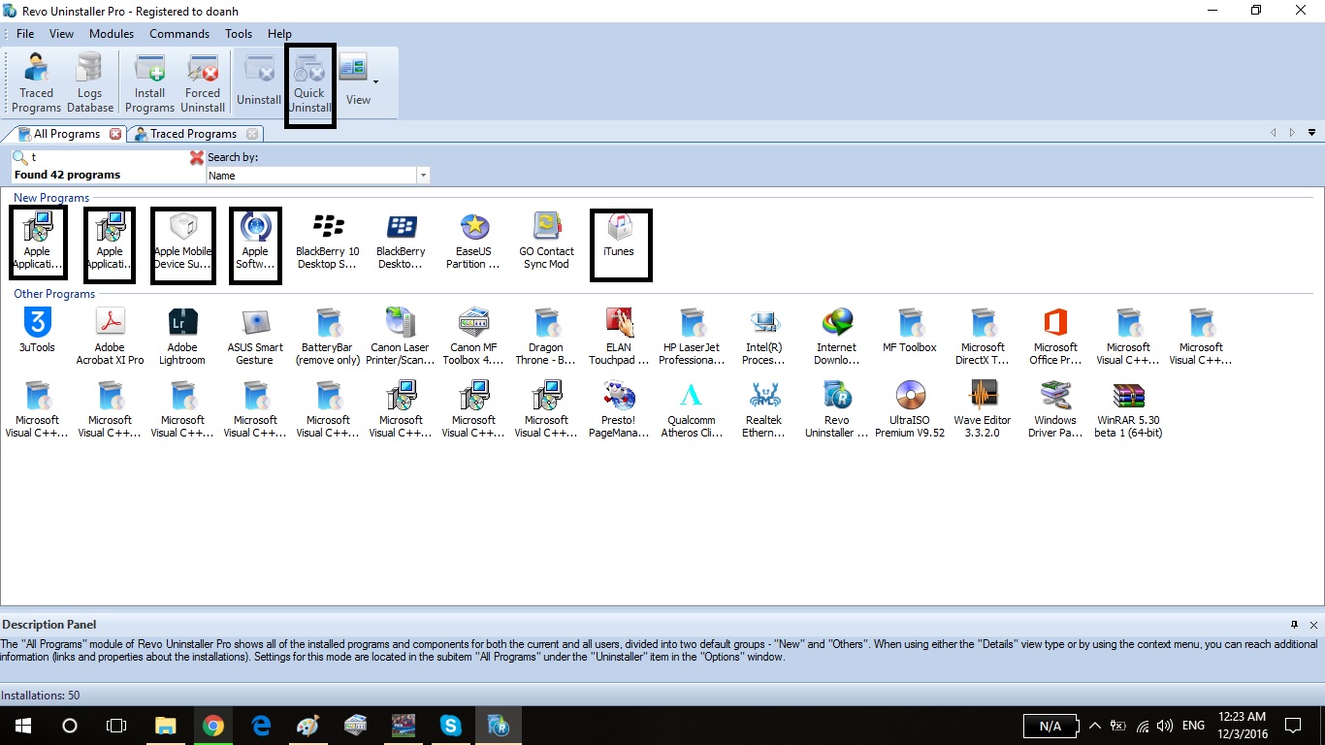
Task: Open Skype from the taskbar
Action: tap(450, 726)
